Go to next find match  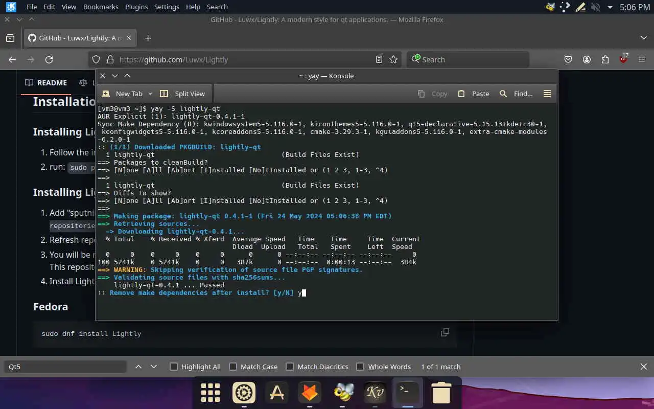click(x=154, y=367)
